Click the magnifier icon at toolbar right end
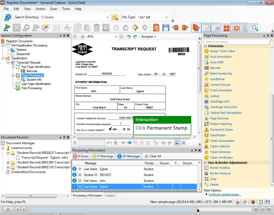 255,27
